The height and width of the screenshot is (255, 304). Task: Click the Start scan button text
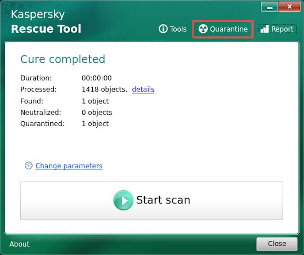tap(163, 200)
